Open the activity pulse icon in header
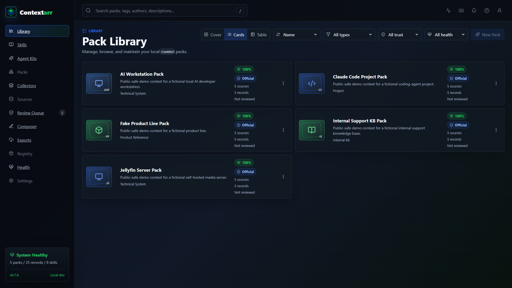 click(448, 11)
